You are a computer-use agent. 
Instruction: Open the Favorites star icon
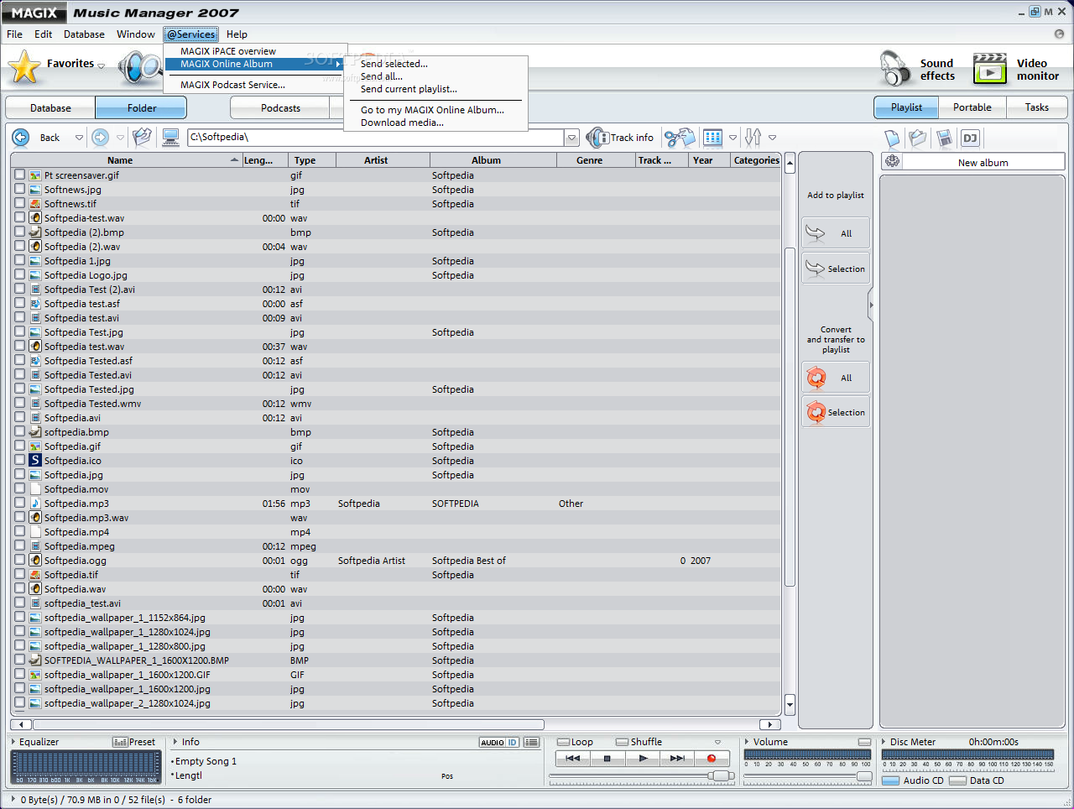24,67
